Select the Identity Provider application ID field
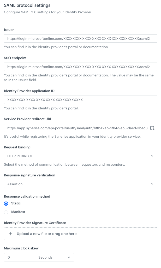 80,100
